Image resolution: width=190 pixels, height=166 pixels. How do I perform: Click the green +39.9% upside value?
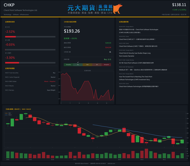(74, 38)
